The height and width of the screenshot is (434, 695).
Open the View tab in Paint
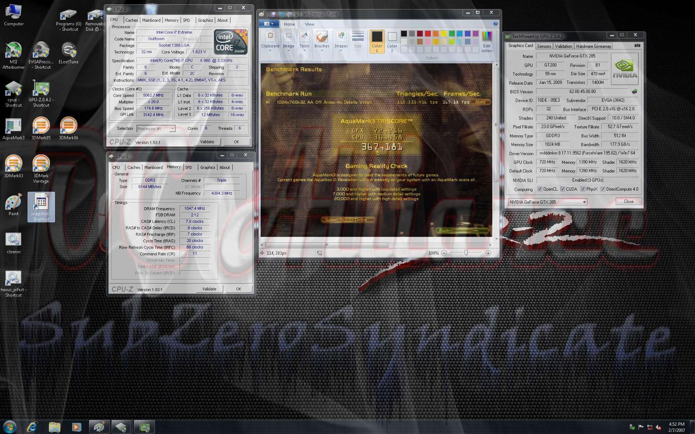pyautogui.click(x=309, y=24)
